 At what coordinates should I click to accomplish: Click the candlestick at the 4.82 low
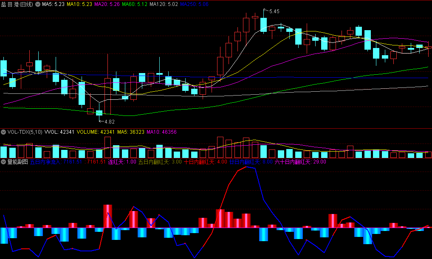pos(99,113)
